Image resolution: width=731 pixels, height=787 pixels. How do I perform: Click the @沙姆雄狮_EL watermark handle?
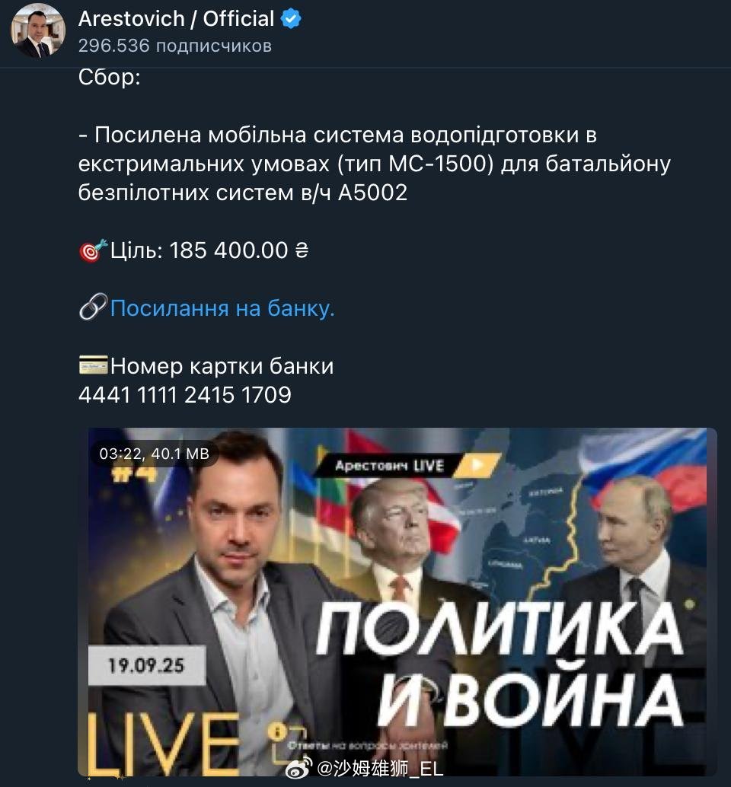coord(380,768)
